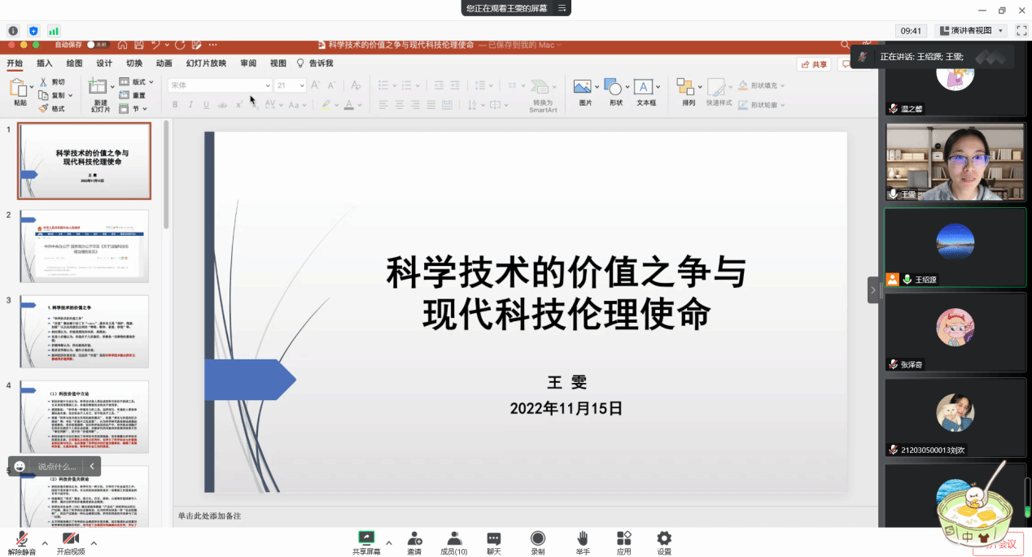Unmute microphone with 解除静音 button
This screenshot has height=557, width=1032.
point(21,540)
